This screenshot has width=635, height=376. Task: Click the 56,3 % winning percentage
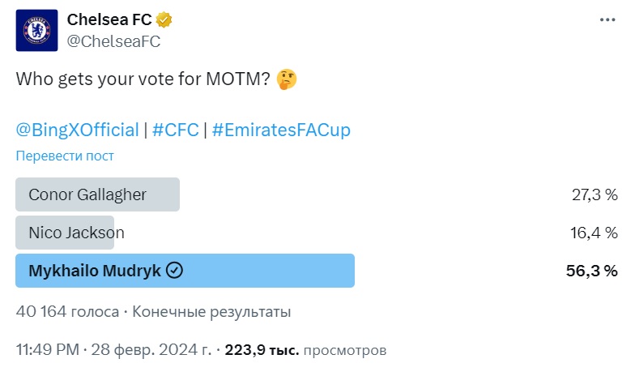coord(591,271)
